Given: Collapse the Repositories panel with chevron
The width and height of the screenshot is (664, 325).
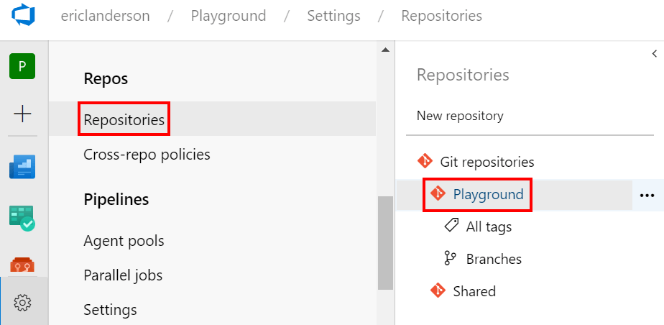Looking at the screenshot, I should point(654,54).
